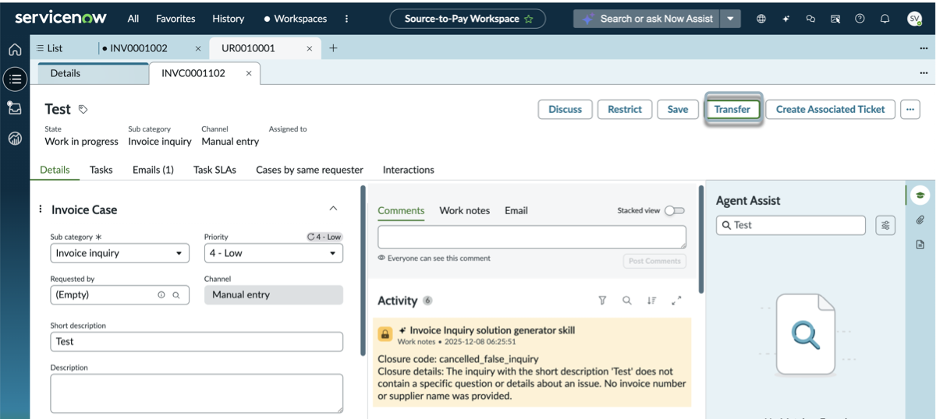Open Cases by same requester tab
Screen dimensions: 936x419
(x=310, y=170)
